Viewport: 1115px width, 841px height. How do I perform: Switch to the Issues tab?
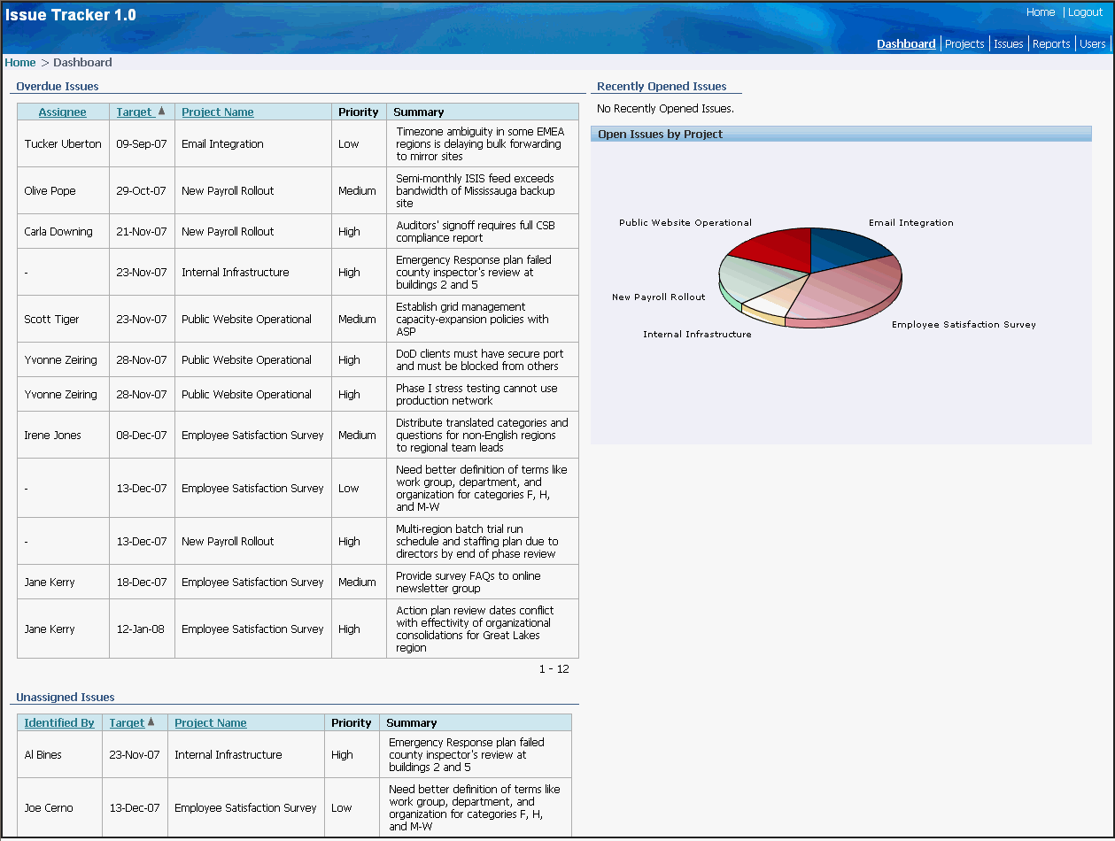coord(1008,43)
